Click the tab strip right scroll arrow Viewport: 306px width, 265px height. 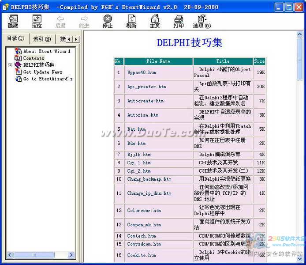[76, 39]
